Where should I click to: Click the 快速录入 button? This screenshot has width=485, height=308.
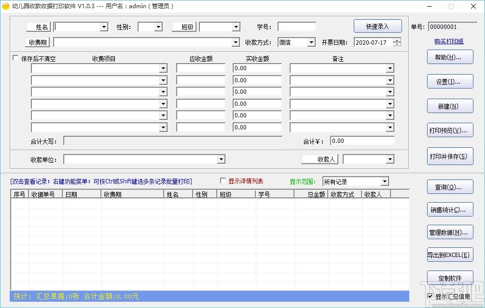[x=378, y=26]
